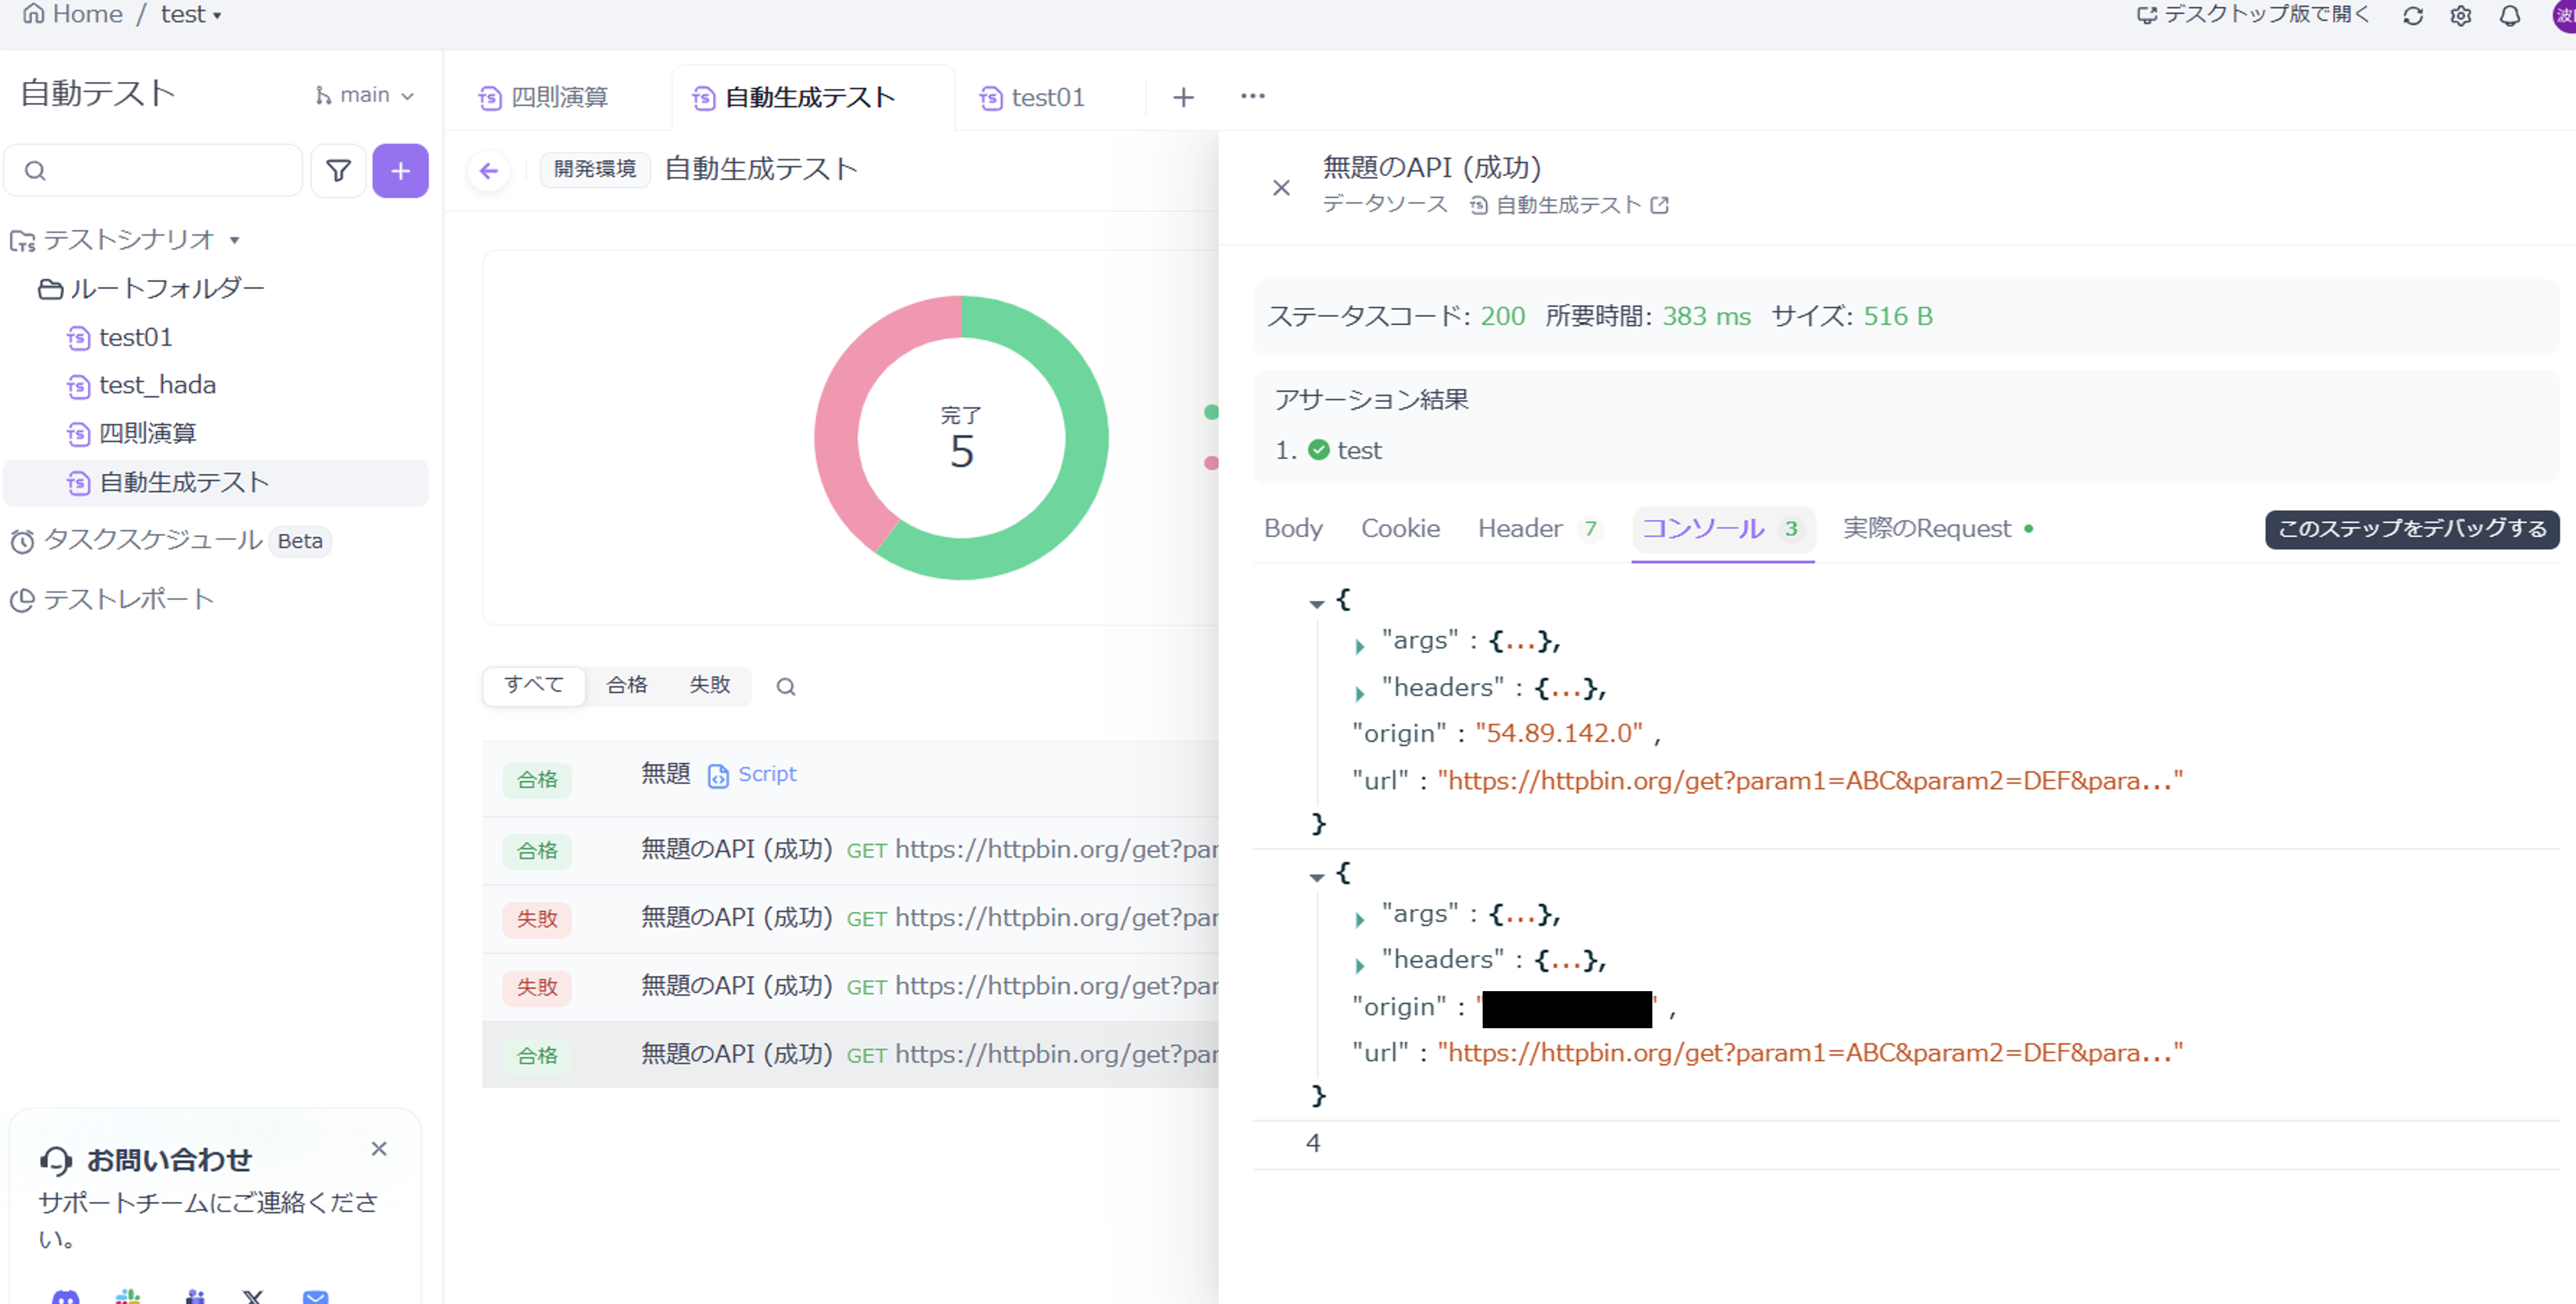Viewport: 2576px width, 1304px height.
Task: Open external link icon next to 自動生成テスト
Action: click(x=1659, y=205)
